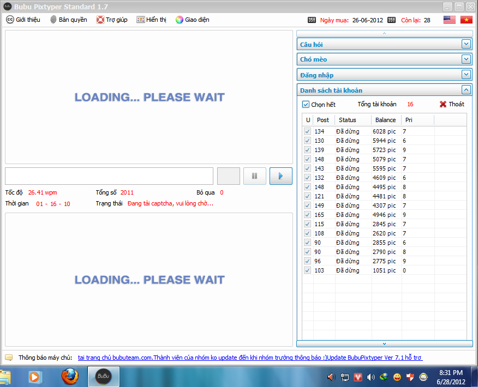This screenshot has height=387, width=478.
Task: Click the yellow smiley tray icon
Action: [397, 378]
